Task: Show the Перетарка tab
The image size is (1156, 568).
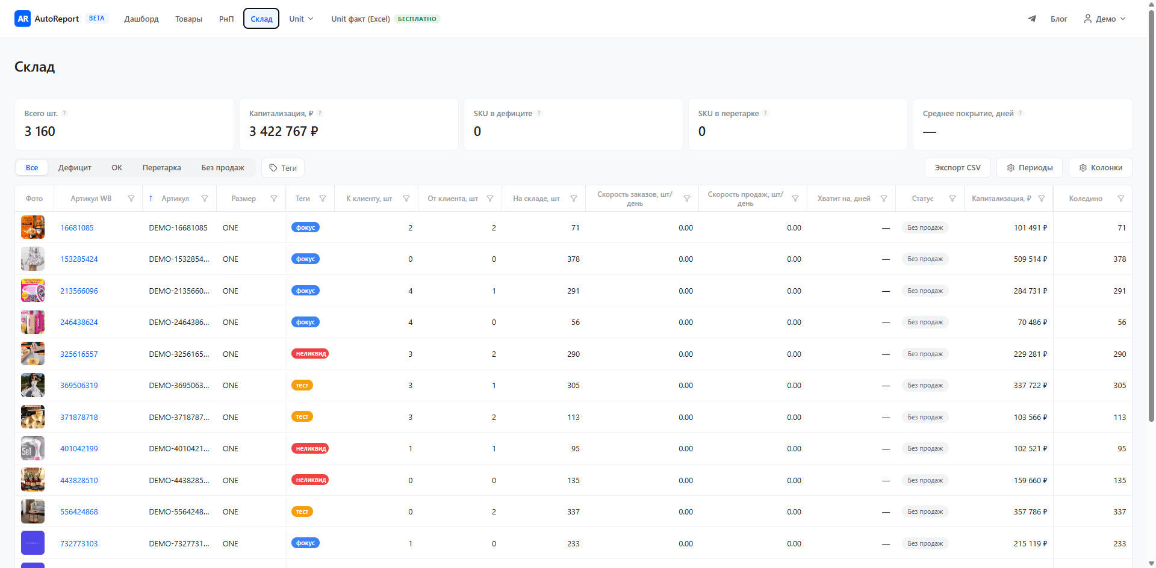Action: point(162,168)
